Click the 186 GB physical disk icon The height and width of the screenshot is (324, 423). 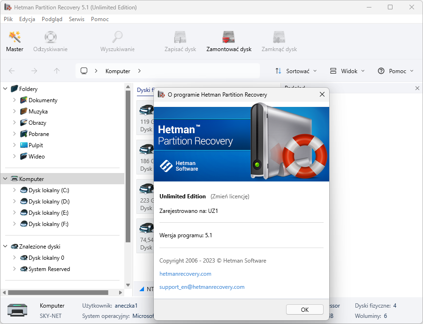pyautogui.click(x=146, y=149)
